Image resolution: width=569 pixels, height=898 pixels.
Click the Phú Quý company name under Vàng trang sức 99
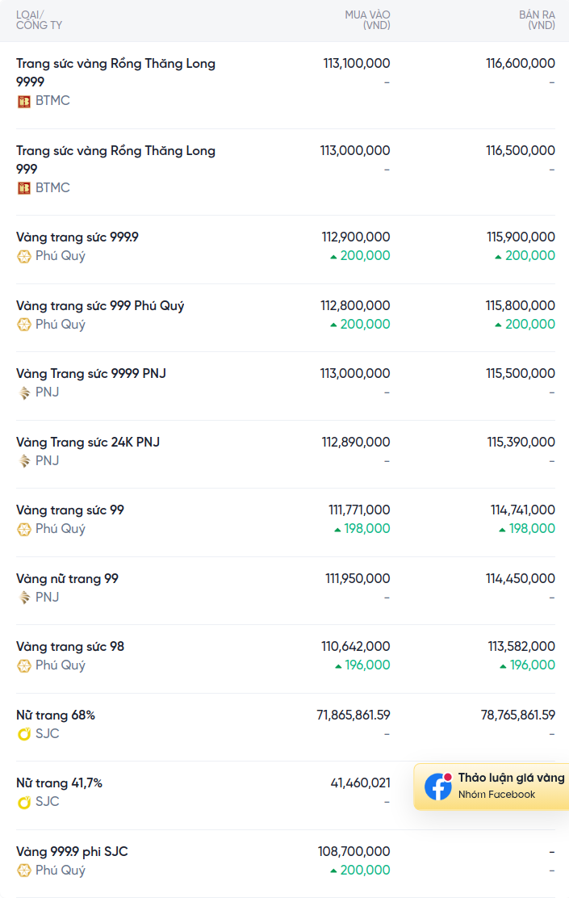coord(60,529)
